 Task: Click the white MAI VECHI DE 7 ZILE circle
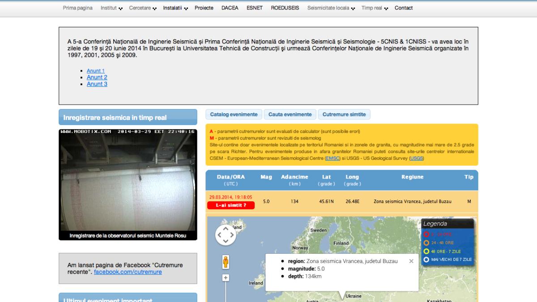tap(426, 259)
